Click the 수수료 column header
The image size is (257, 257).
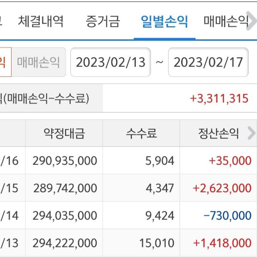click(x=141, y=134)
